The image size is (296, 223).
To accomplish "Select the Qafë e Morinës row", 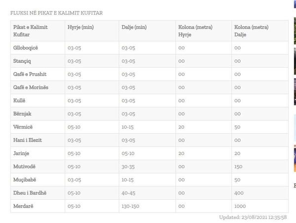I will point(149,88).
